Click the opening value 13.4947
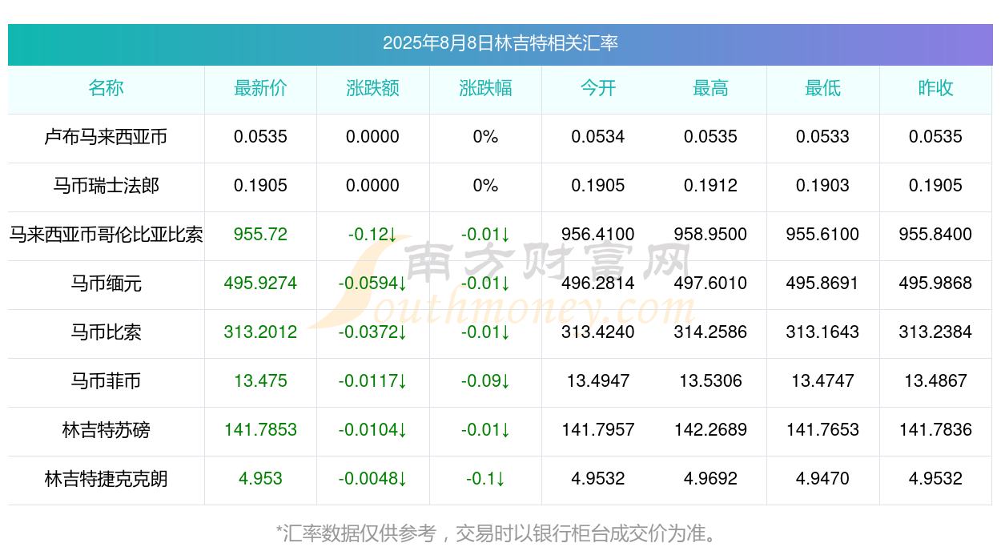1001x559 pixels. 598,381
